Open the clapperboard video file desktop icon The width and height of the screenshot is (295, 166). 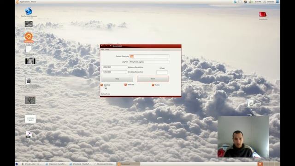coord(29,81)
